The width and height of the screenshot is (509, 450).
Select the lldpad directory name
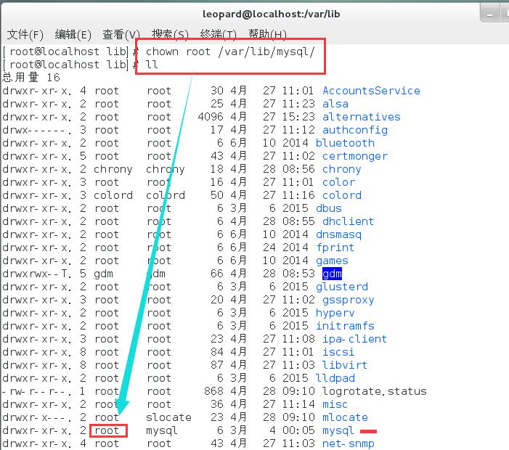coord(335,378)
